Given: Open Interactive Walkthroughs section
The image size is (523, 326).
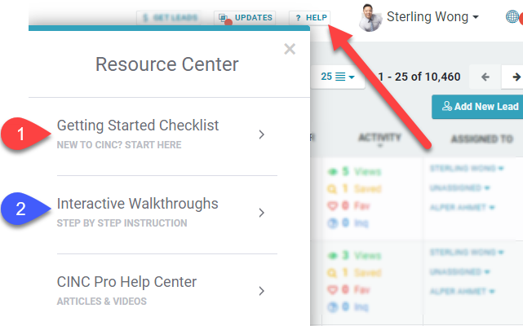Looking at the screenshot, I should pos(138,204).
